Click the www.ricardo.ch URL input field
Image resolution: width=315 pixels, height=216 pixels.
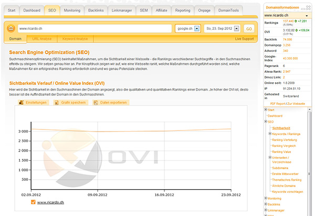95,28
